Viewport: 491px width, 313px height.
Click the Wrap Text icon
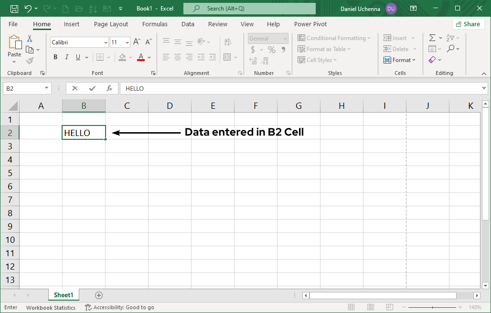point(227,42)
